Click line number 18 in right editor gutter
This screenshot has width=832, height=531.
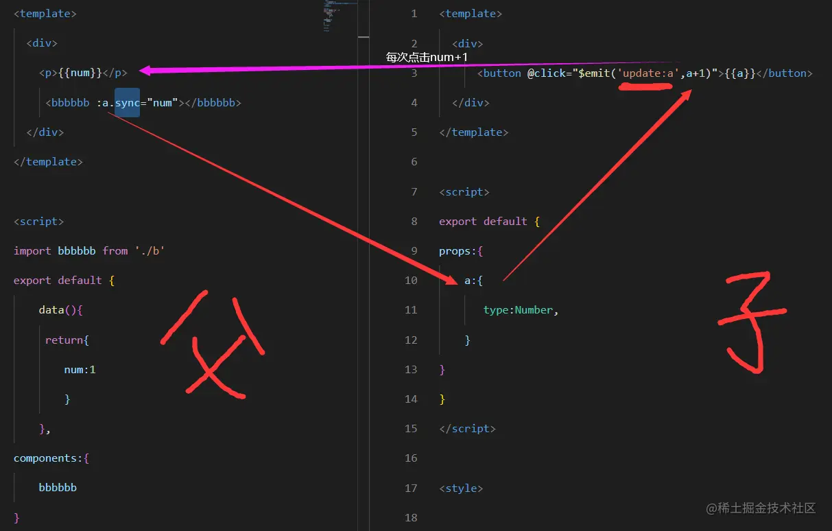point(411,518)
